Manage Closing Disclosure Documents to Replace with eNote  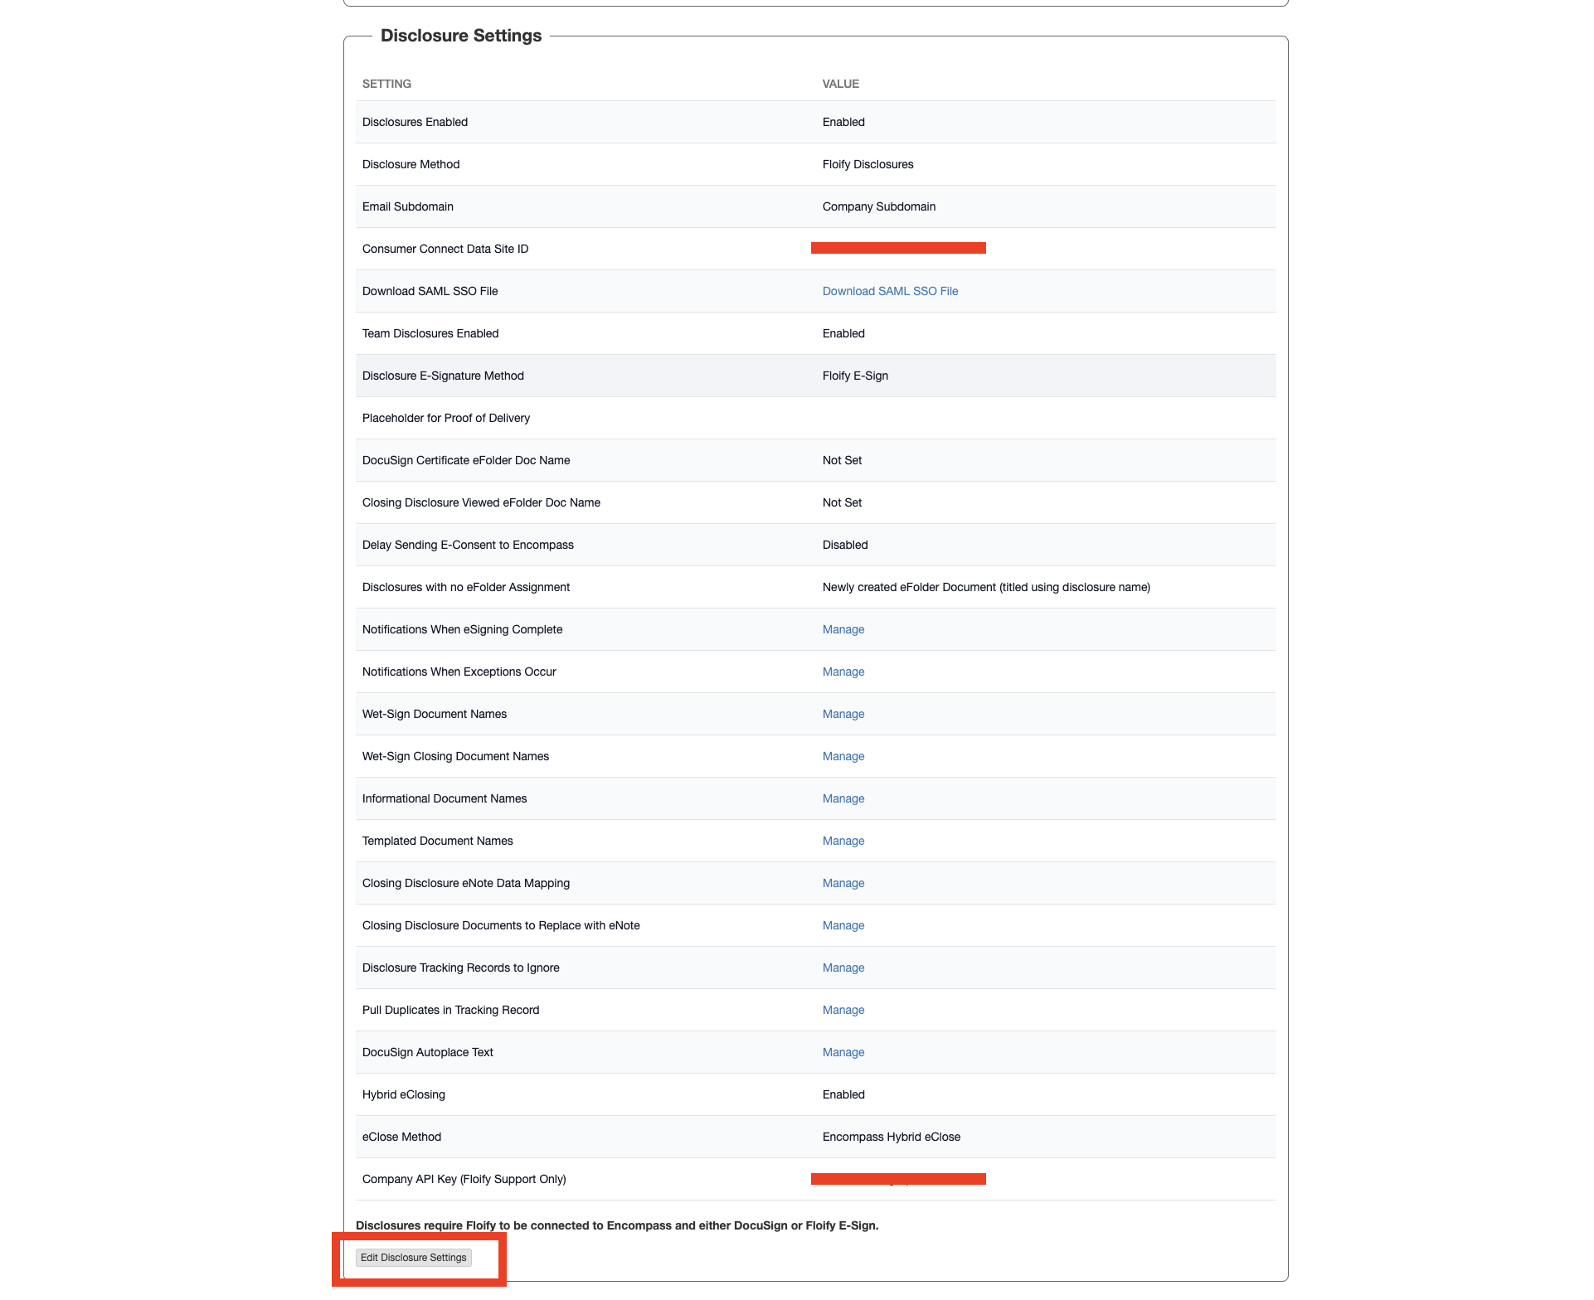pos(843,925)
